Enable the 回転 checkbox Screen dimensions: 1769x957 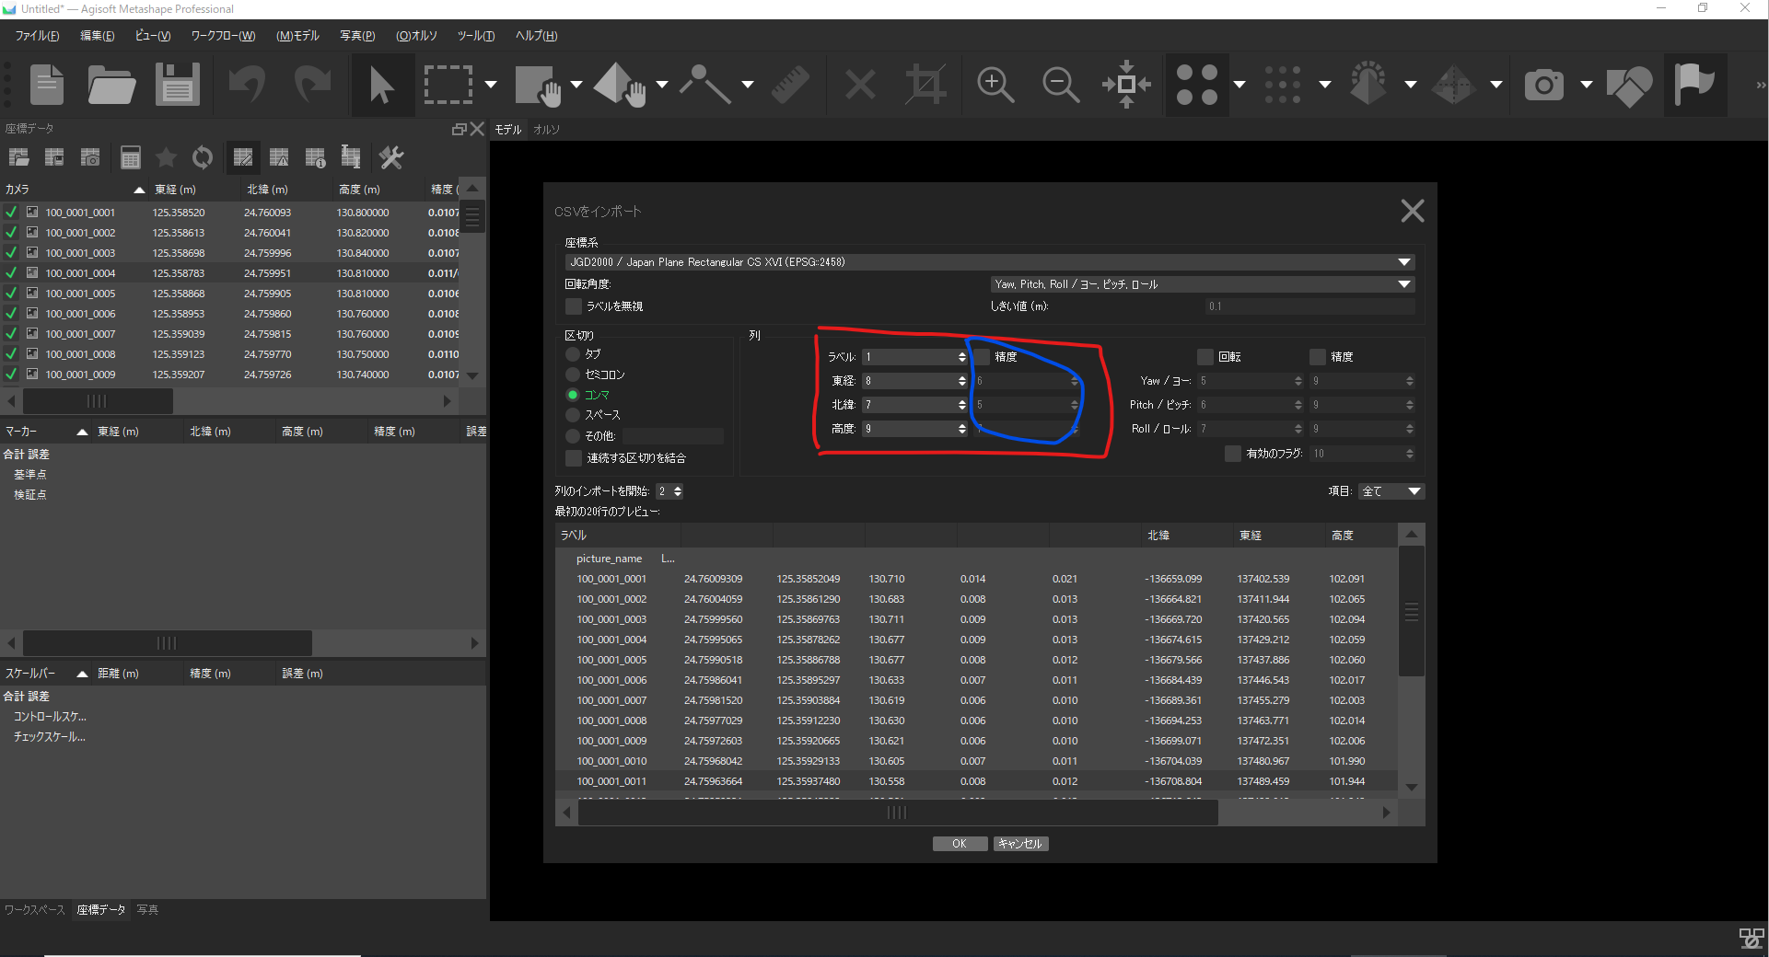(x=1205, y=357)
